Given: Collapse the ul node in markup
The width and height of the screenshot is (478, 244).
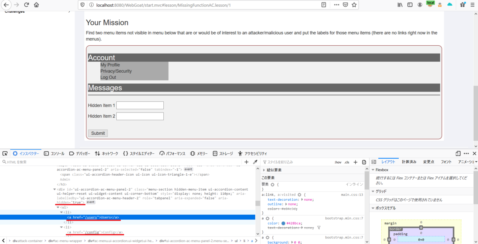Looking at the screenshot, I should pos(58,207).
